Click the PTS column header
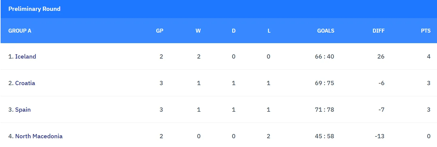This screenshot has width=437, height=147. [425, 31]
